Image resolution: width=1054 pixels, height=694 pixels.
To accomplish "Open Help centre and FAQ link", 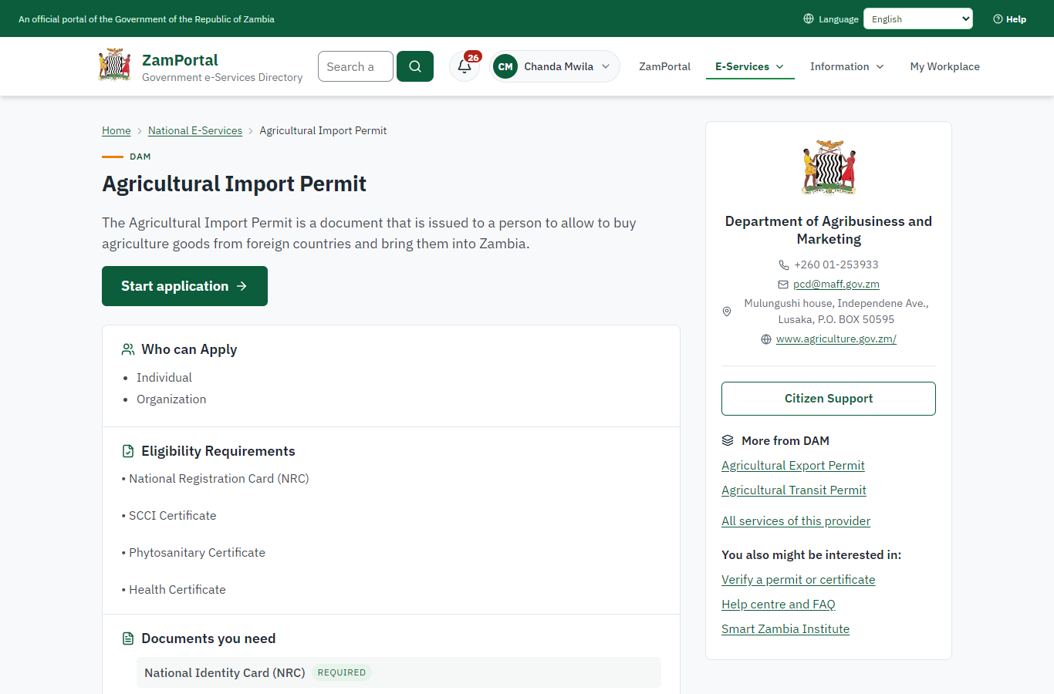I will tap(779, 605).
